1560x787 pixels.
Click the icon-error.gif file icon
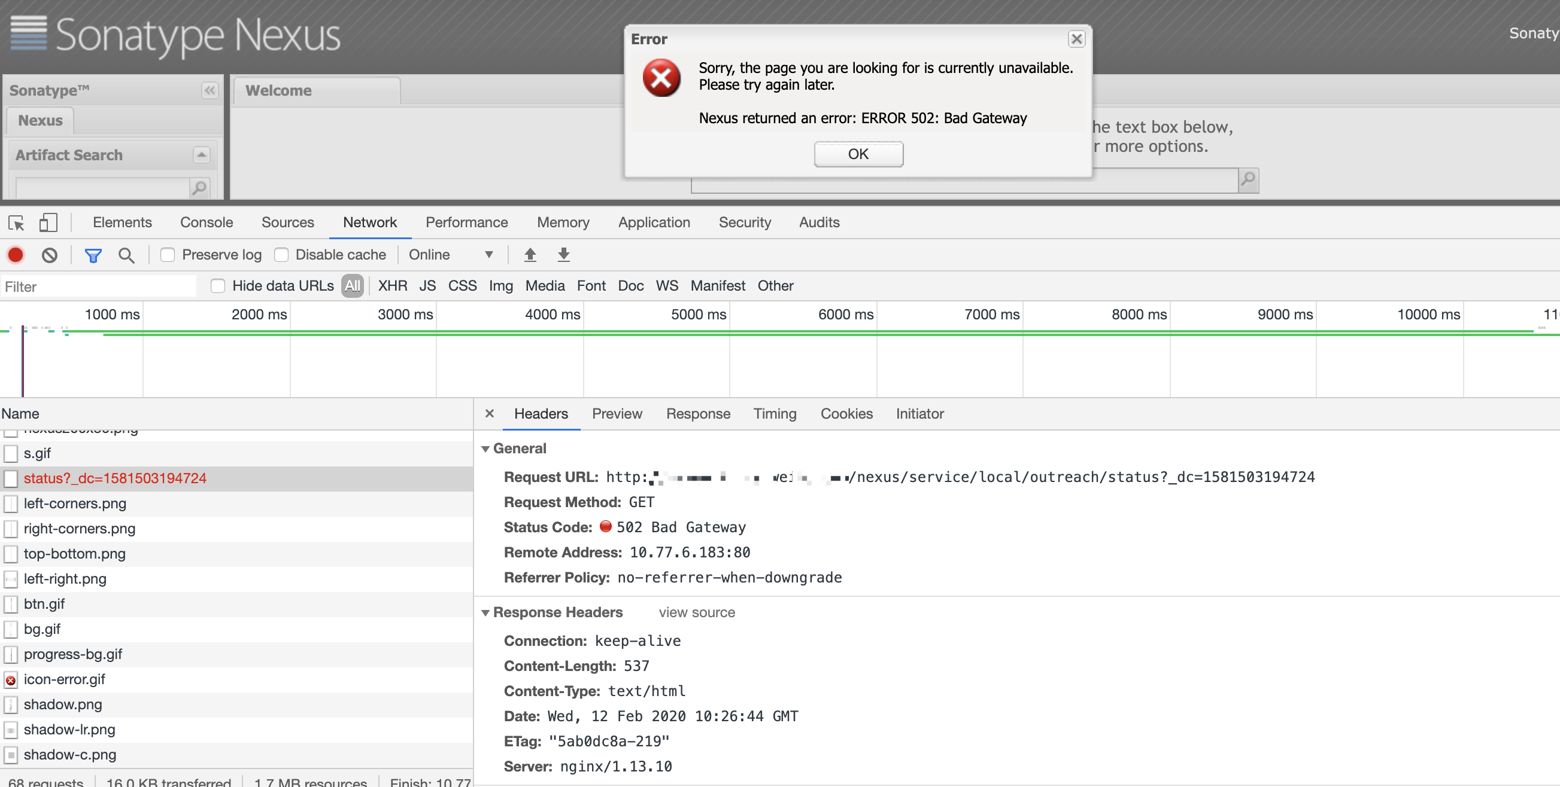tap(10, 680)
